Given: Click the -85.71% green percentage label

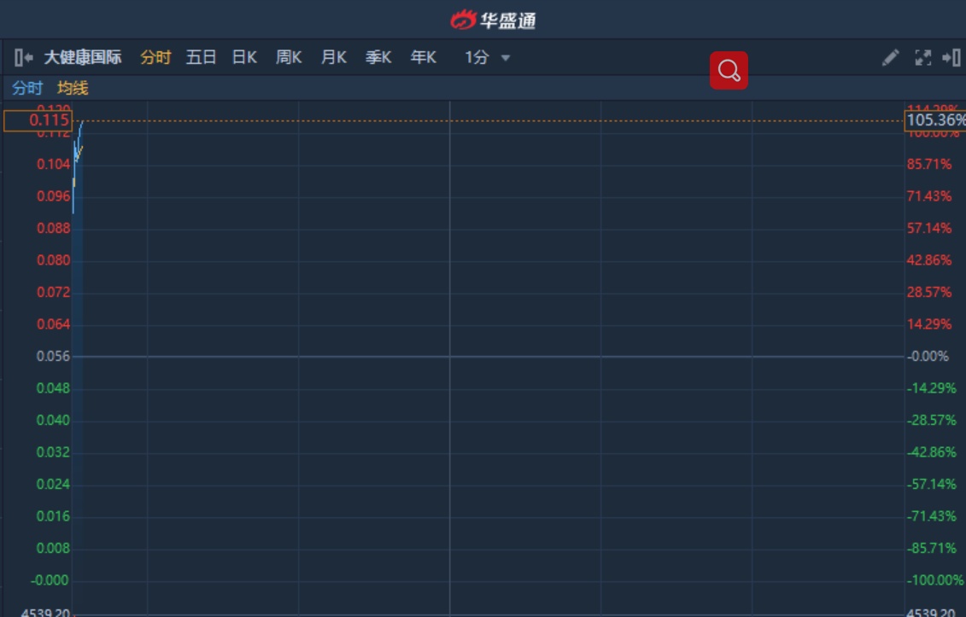Looking at the screenshot, I should pyautogui.click(x=932, y=549).
